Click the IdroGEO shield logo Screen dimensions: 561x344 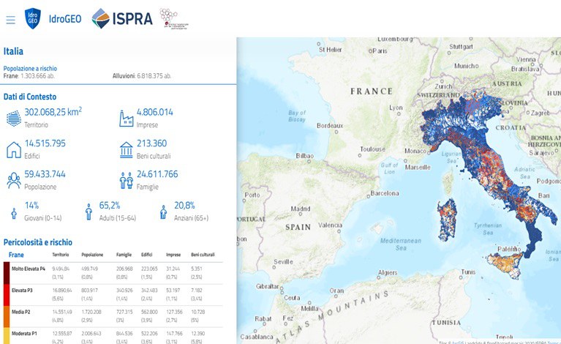(33, 18)
